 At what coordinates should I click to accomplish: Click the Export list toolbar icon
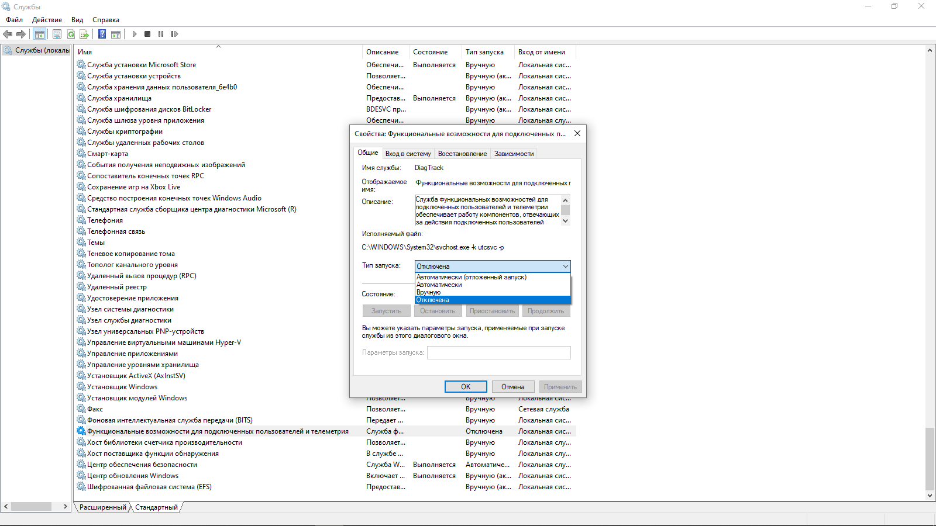(84, 34)
